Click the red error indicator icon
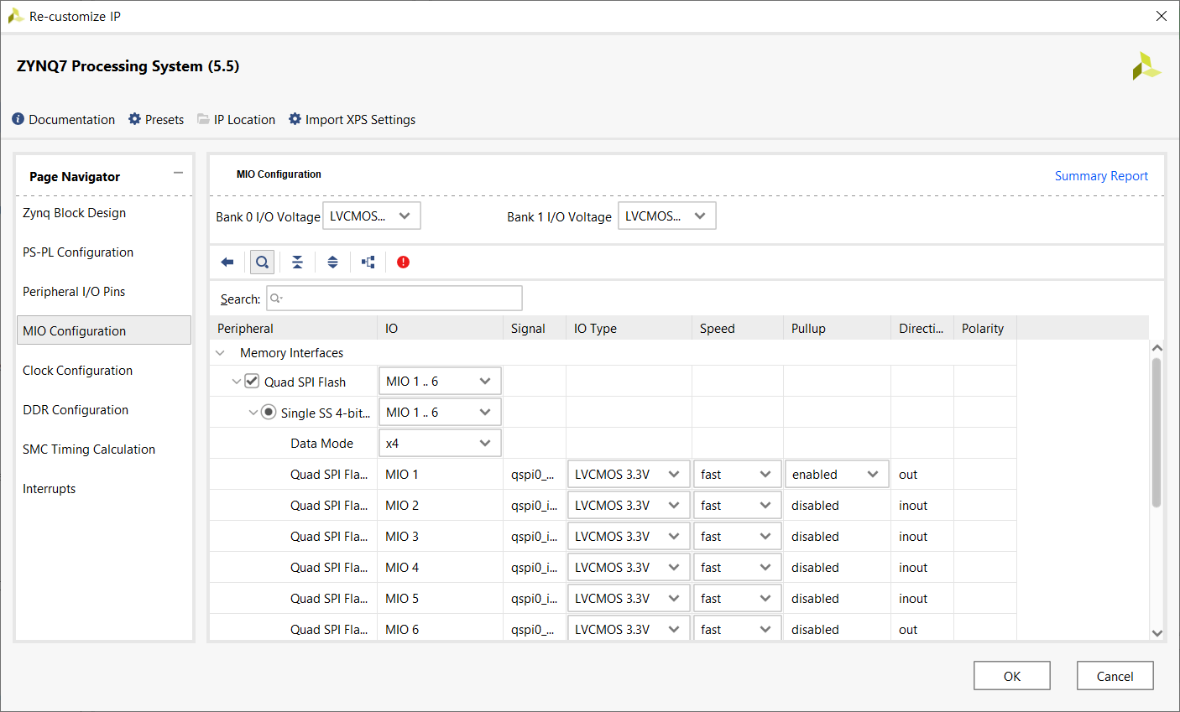Image resolution: width=1180 pixels, height=712 pixels. pyautogui.click(x=403, y=262)
